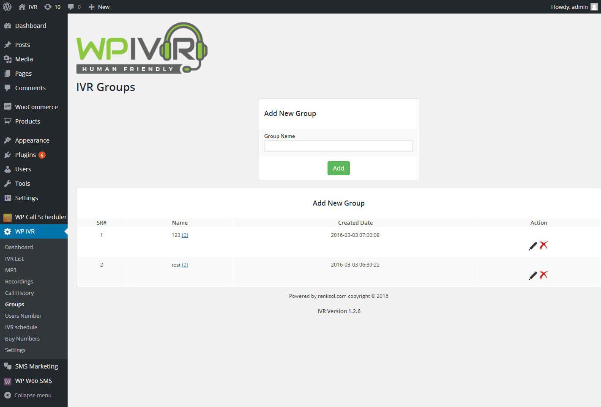Click the Tools wrench icon
Screen dimensions: 601x407
click(x=8, y=184)
